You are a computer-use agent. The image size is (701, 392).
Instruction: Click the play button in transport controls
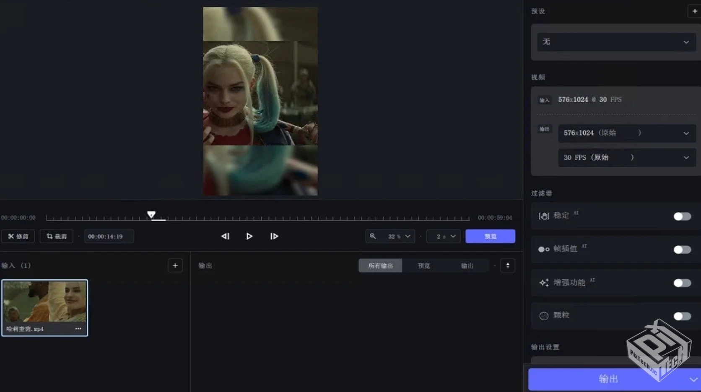[249, 236]
